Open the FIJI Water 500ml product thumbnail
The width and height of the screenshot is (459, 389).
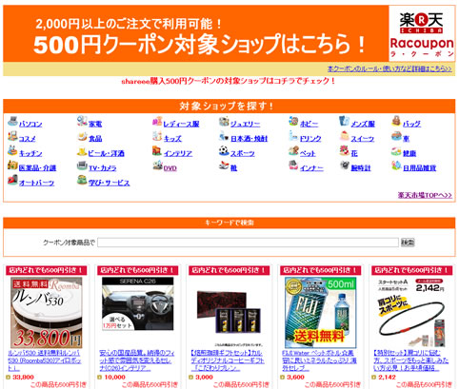coord(321,313)
